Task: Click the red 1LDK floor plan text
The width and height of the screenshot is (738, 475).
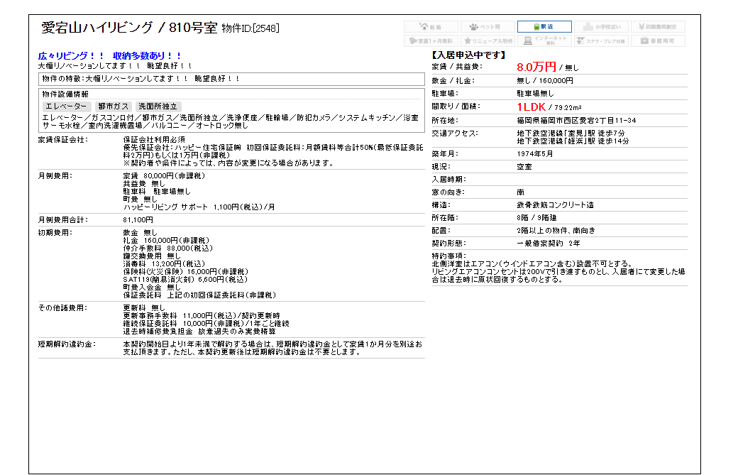Action: click(x=531, y=107)
